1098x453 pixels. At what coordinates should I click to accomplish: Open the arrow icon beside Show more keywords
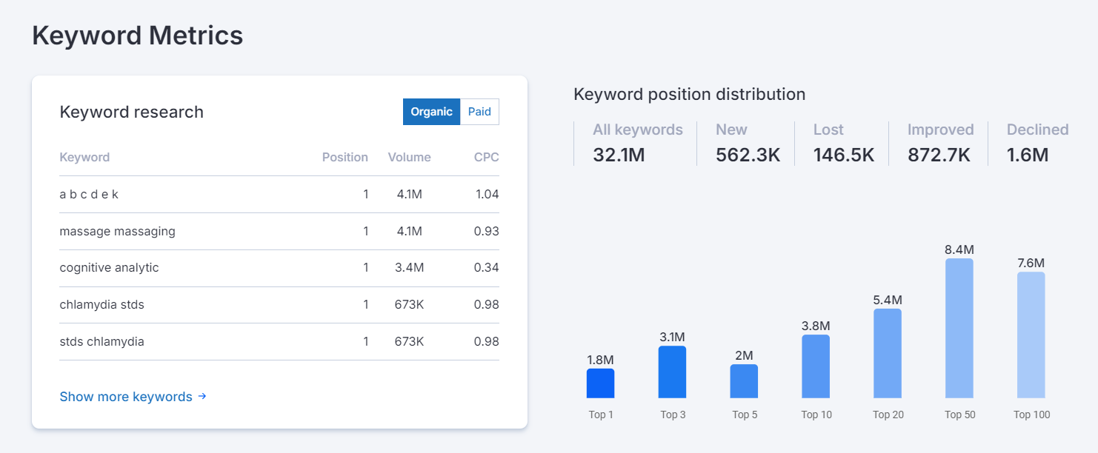pyautogui.click(x=202, y=396)
